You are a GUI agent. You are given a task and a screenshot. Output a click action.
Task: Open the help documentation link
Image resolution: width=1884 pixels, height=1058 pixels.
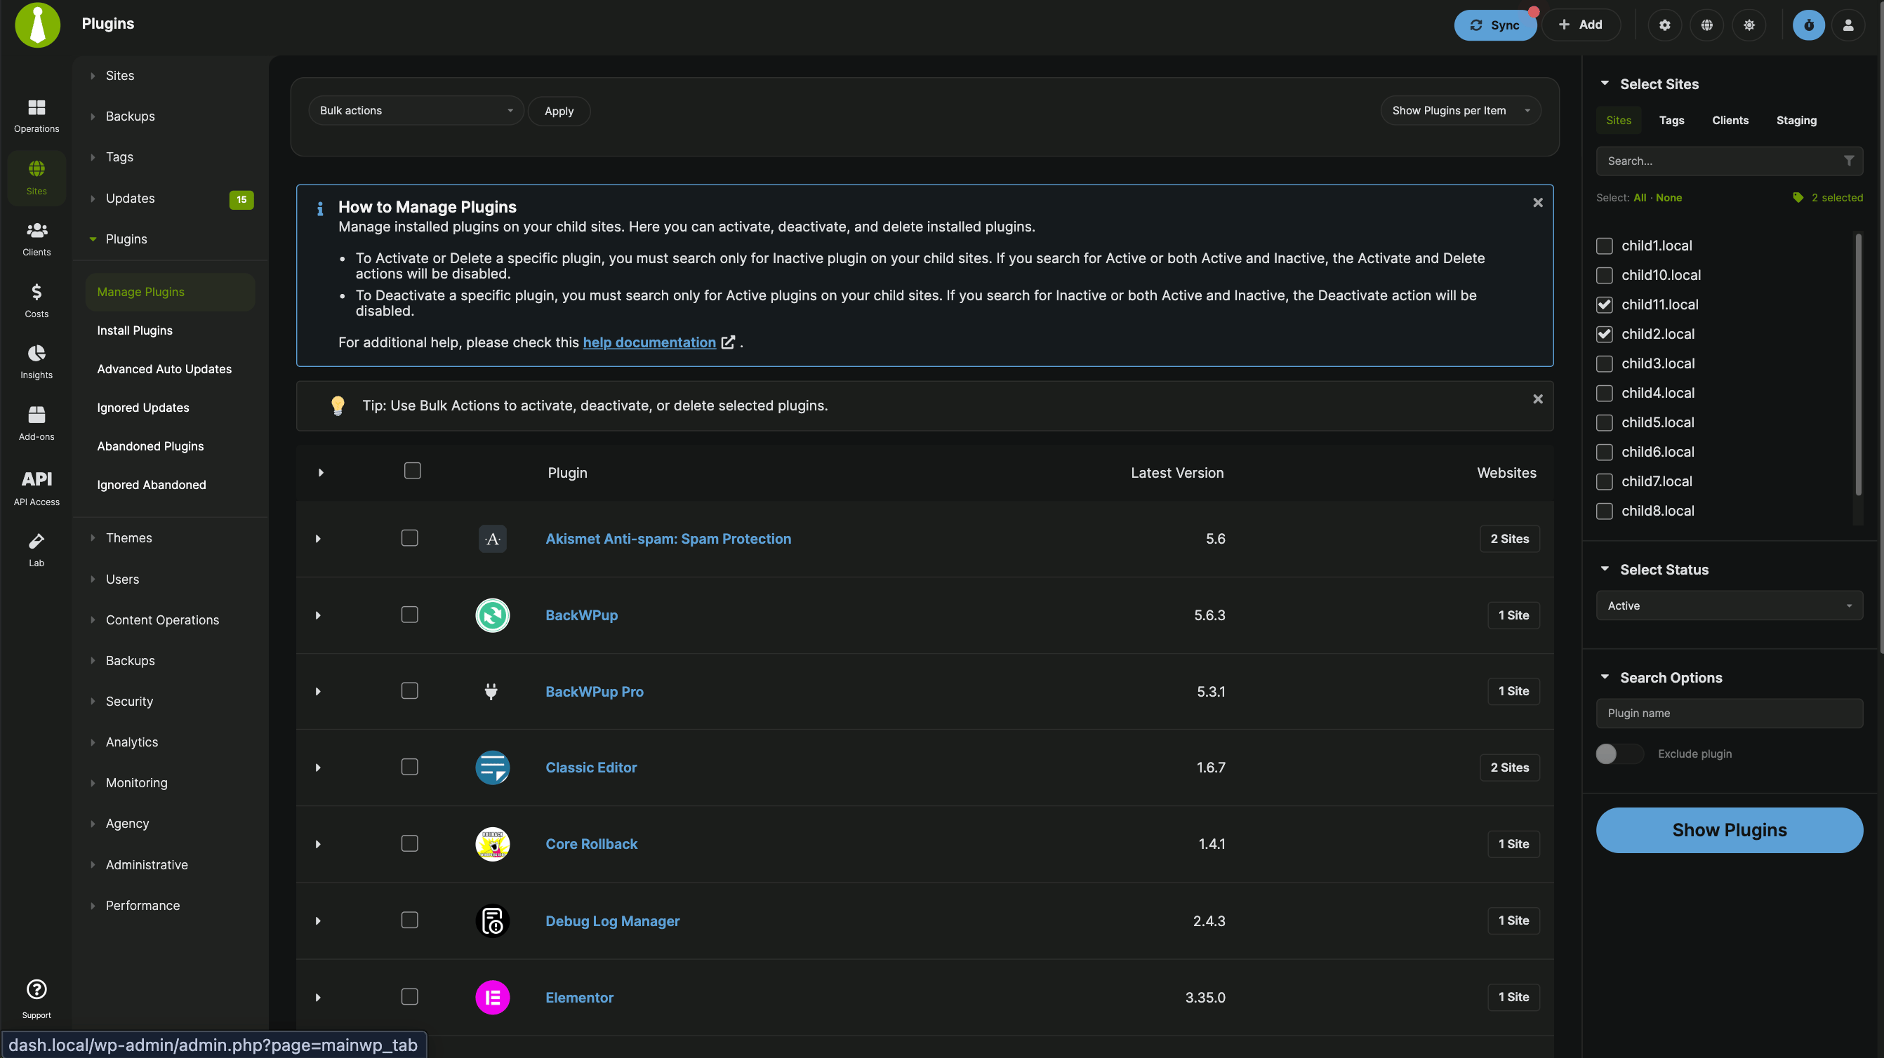click(649, 342)
